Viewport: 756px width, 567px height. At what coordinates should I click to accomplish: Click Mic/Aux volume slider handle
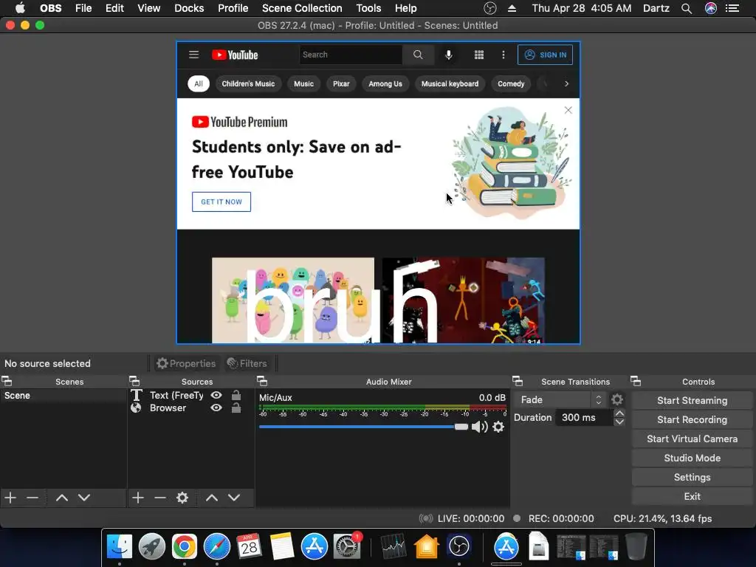coord(461,427)
